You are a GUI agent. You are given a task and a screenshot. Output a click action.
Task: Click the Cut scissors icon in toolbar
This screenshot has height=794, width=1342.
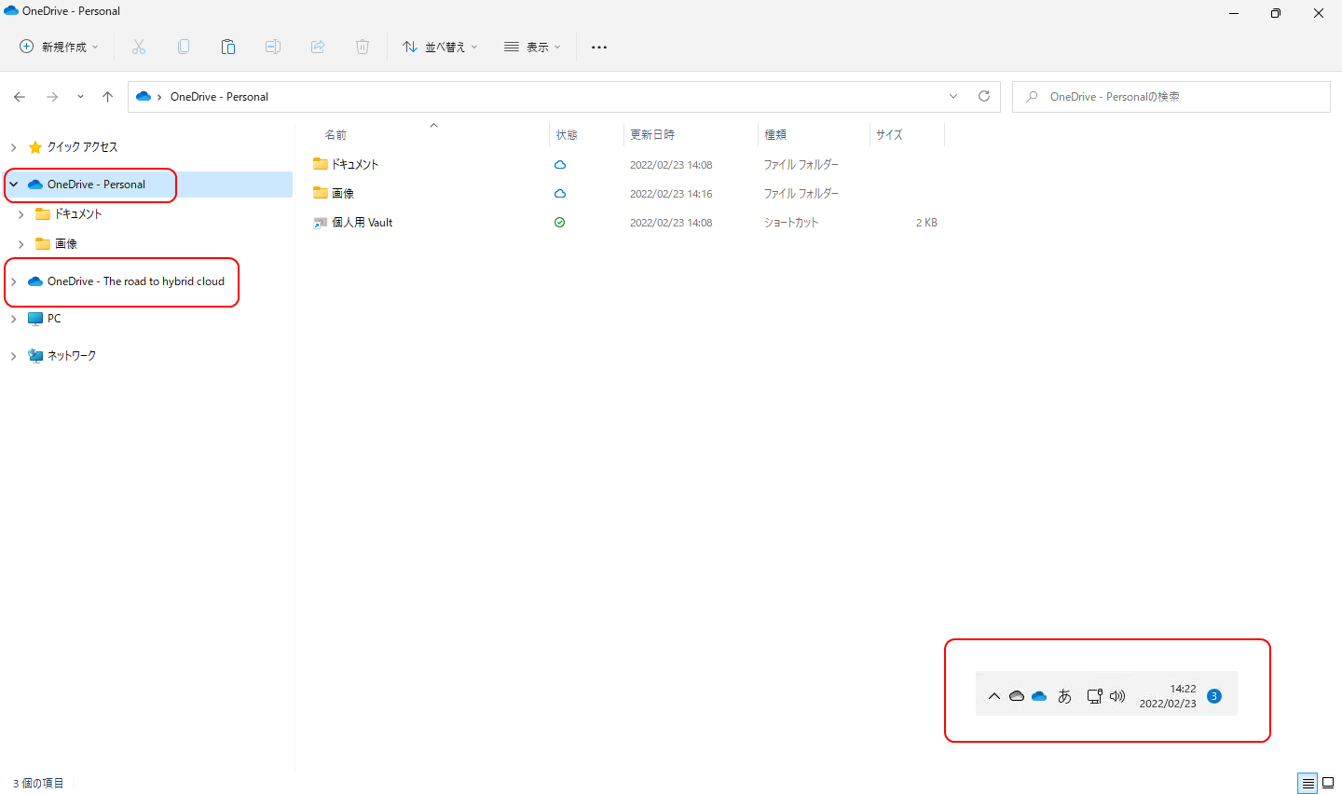139,47
